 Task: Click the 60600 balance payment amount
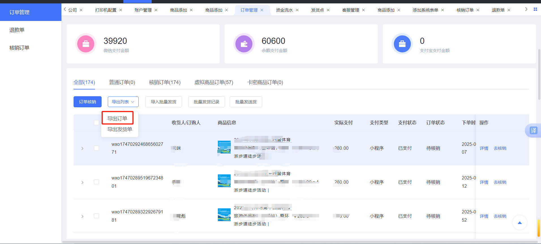(273, 41)
